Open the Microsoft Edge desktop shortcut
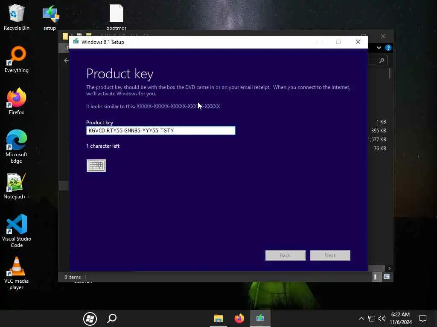This screenshot has width=437, height=327. [17, 146]
